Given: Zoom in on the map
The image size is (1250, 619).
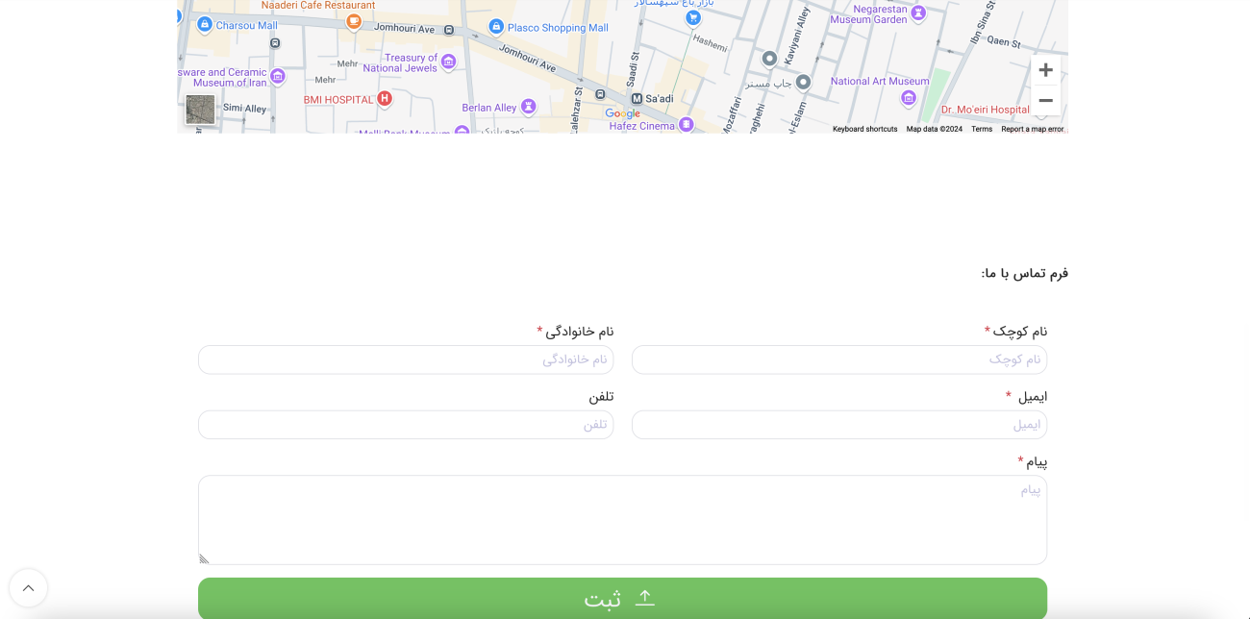Looking at the screenshot, I should pos(1045,70).
